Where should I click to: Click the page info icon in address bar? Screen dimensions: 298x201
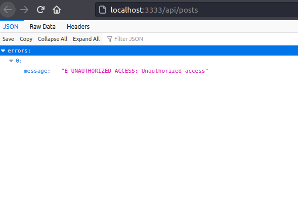[103, 10]
